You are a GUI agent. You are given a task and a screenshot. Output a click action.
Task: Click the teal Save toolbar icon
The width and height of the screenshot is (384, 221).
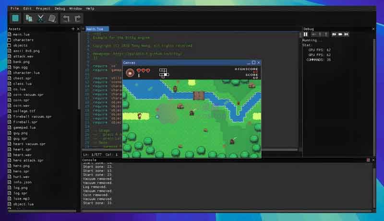15,18
